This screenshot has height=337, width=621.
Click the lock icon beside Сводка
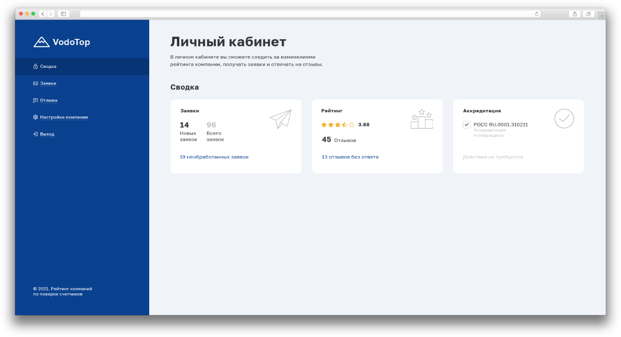(35, 67)
